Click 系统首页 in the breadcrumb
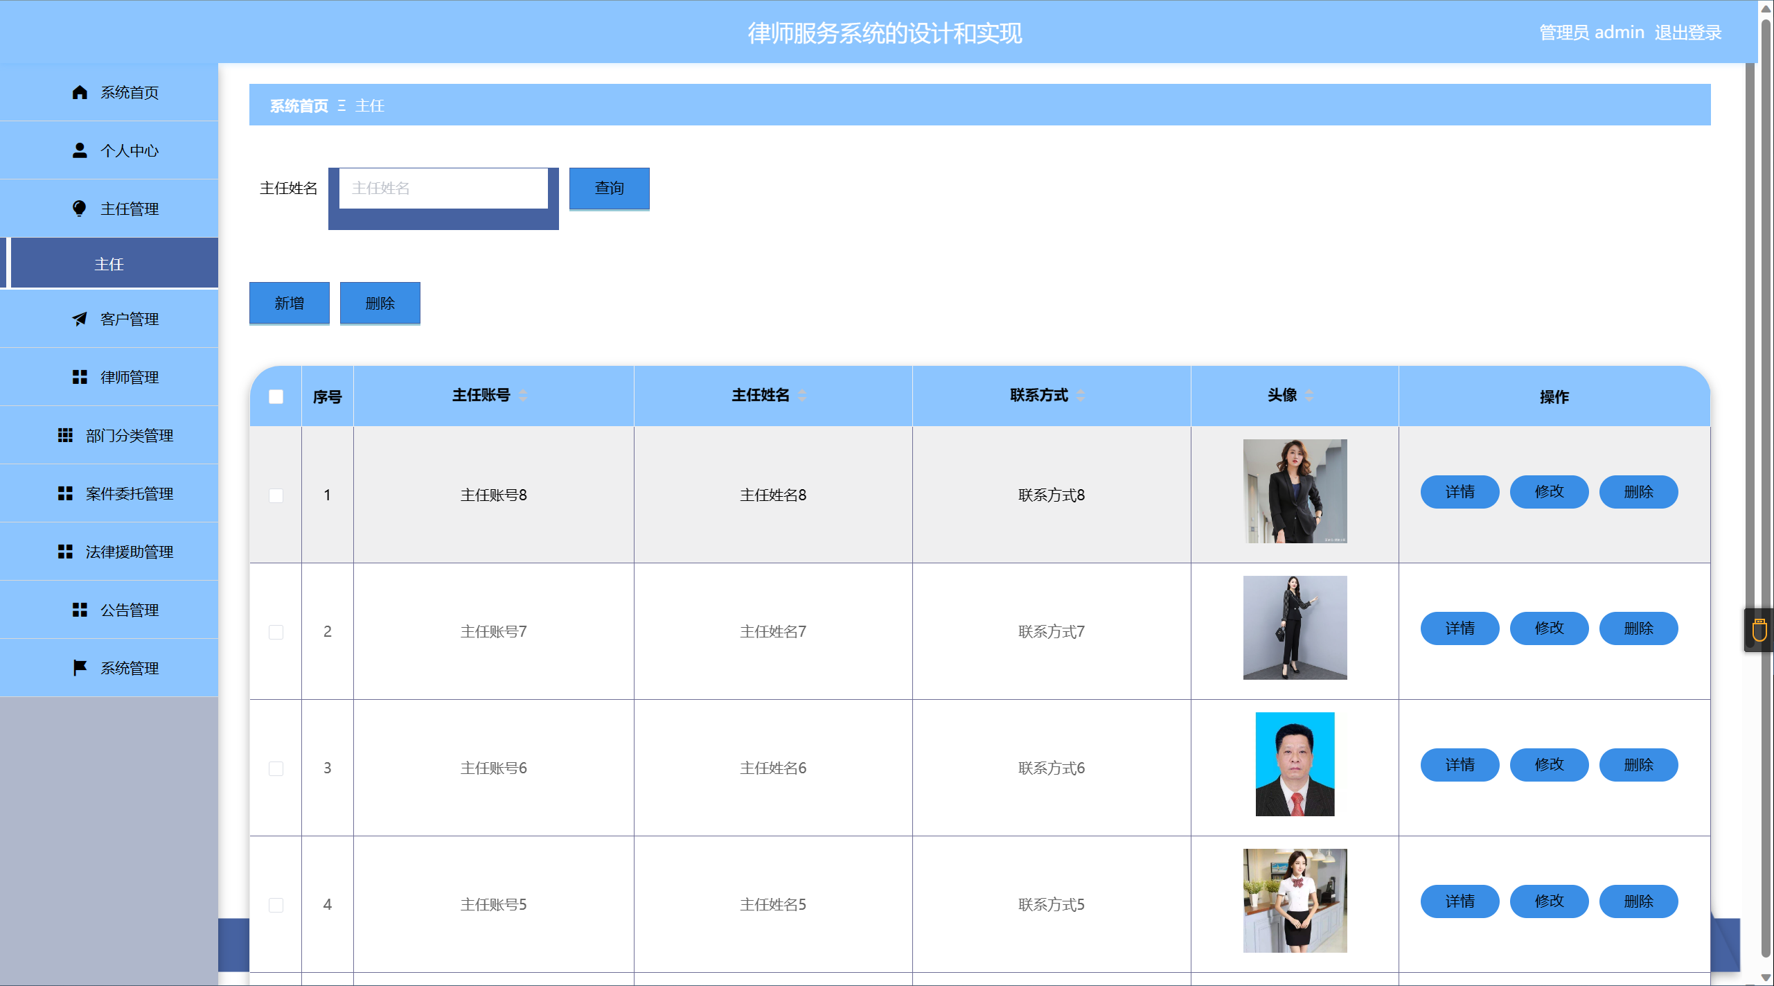This screenshot has height=986, width=1774. click(299, 105)
